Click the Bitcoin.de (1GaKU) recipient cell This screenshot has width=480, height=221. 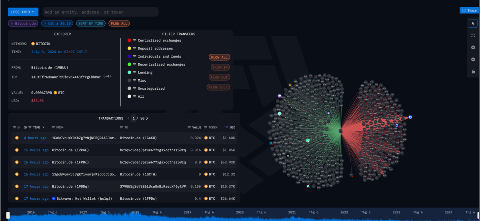[x=138, y=138]
